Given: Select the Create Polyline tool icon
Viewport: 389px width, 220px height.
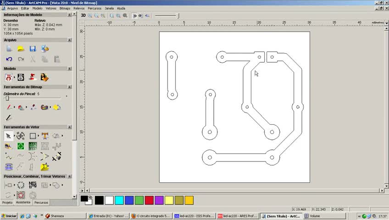Looking at the screenshot, I should (9, 157).
